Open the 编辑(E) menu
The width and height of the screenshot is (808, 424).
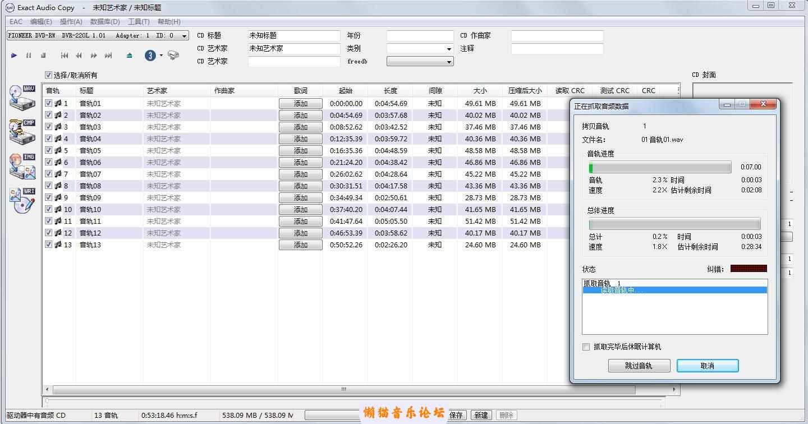(x=41, y=22)
